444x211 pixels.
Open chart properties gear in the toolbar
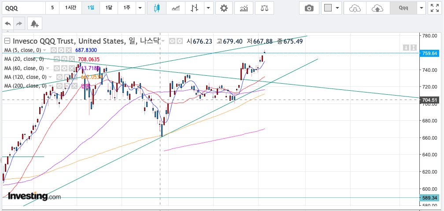tap(224, 8)
